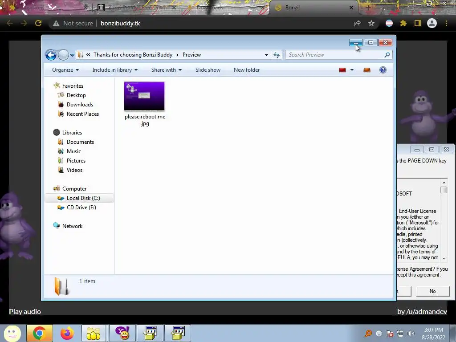
Task: Select Libraries in the navigation pane
Action: coord(72,133)
